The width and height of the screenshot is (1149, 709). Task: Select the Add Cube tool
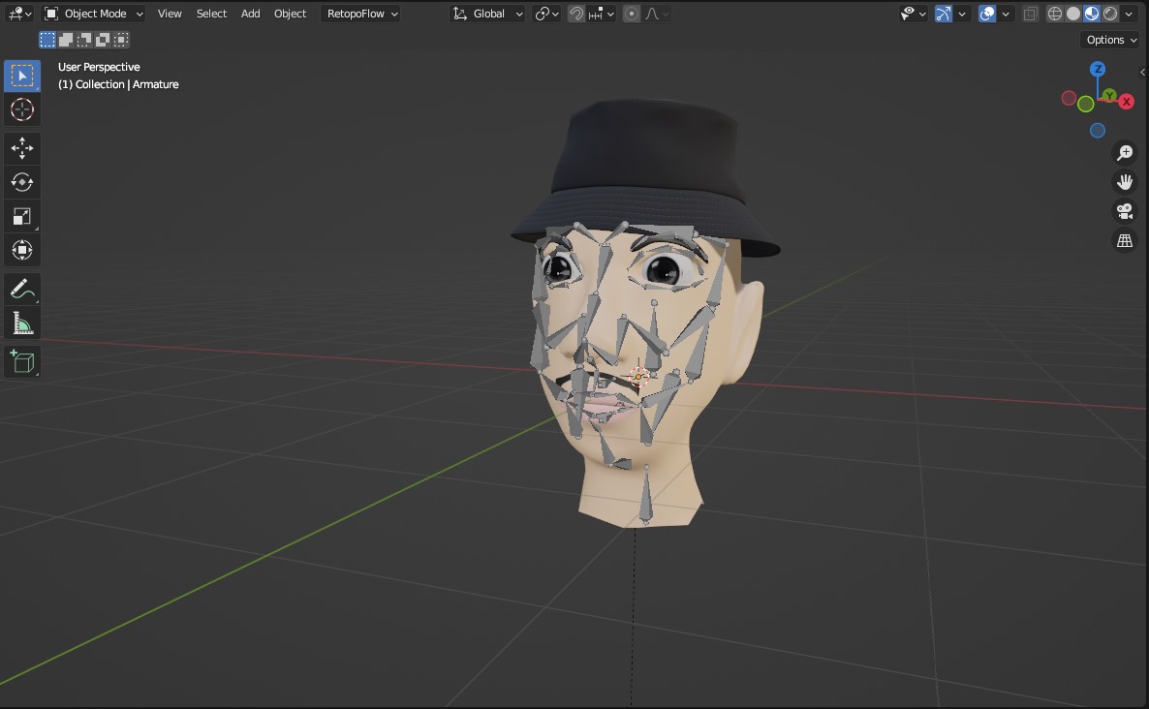(22, 362)
